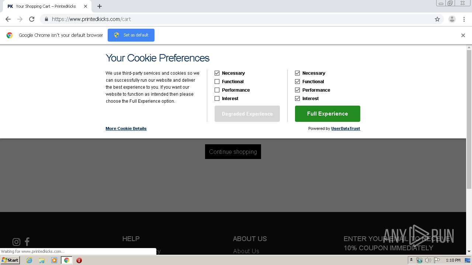This screenshot has width=472, height=265.
Task: Accept the Full Experience option
Action: [x=327, y=114]
